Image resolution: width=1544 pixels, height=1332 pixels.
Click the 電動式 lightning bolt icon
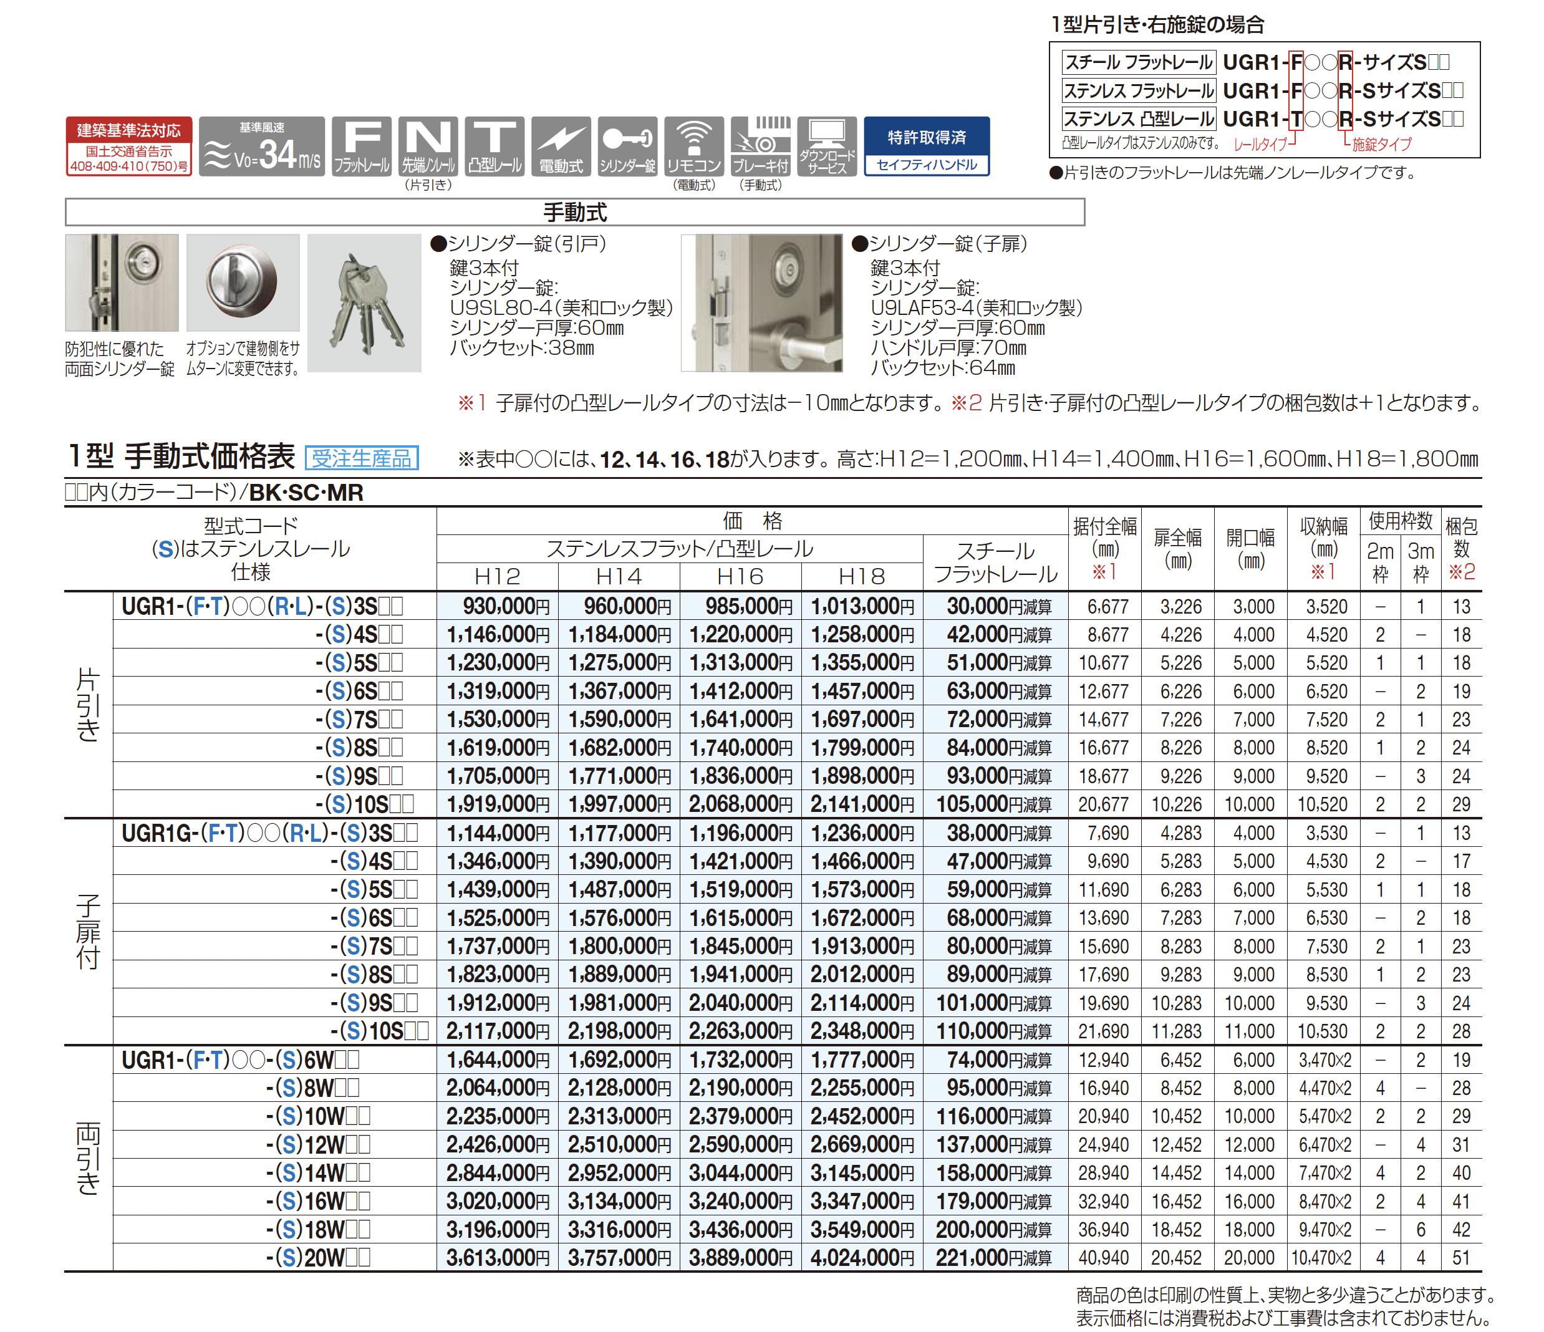coord(561,146)
